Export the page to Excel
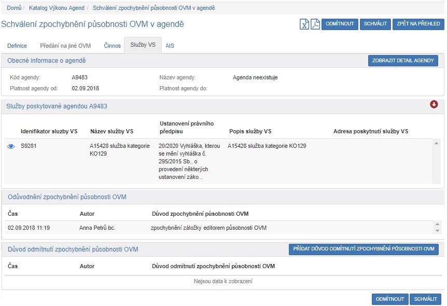Viewport: 447px width, 306px height. [304, 24]
